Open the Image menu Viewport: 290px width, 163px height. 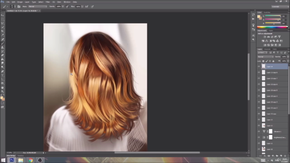20,2
